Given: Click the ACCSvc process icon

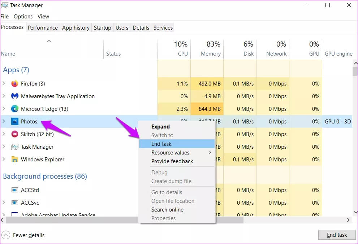Looking at the screenshot, I should (x=14, y=202).
